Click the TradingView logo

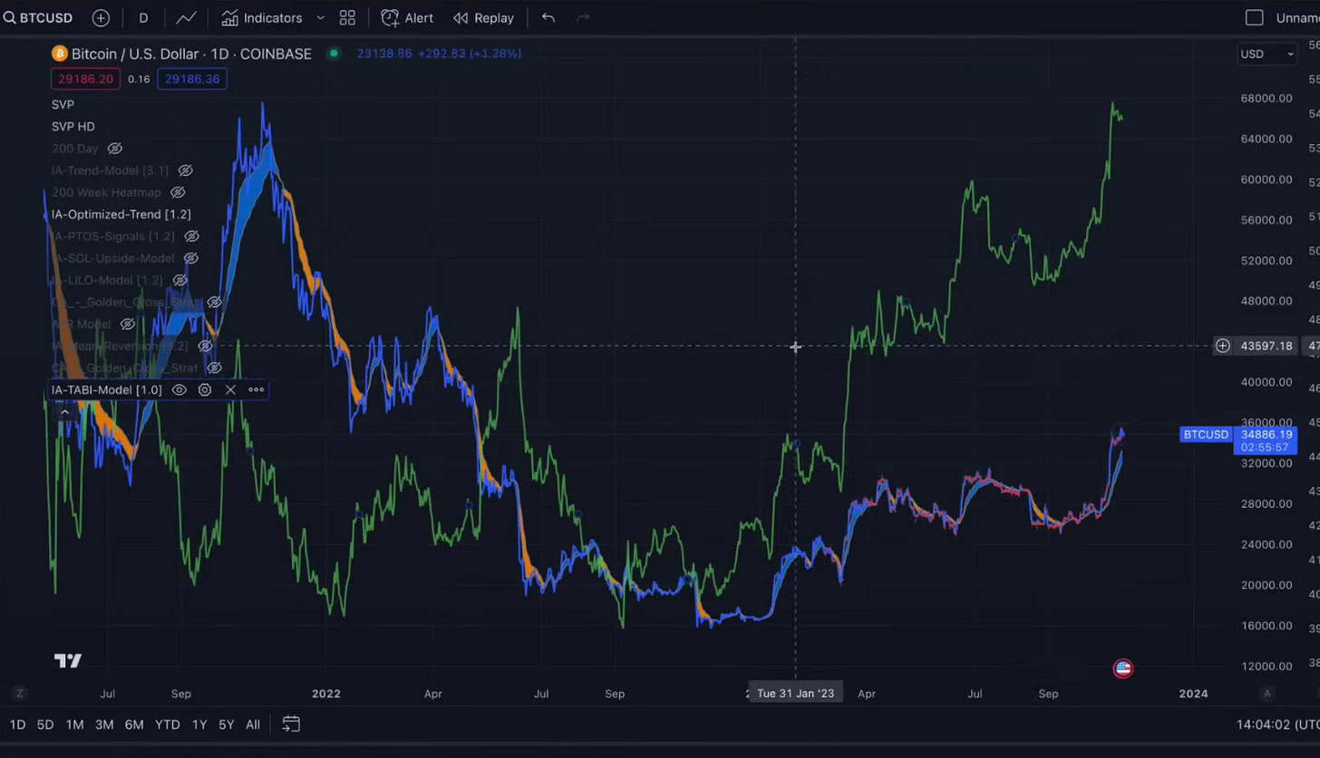[x=68, y=661]
